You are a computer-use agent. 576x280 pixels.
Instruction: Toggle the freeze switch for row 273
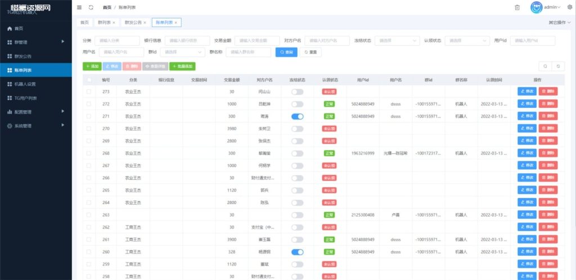[298, 92]
